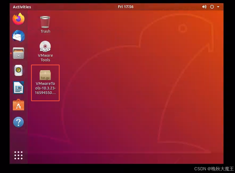The width and height of the screenshot is (235, 173).
Task: Expand the system menu arrow
Action: click(x=218, y=7)
